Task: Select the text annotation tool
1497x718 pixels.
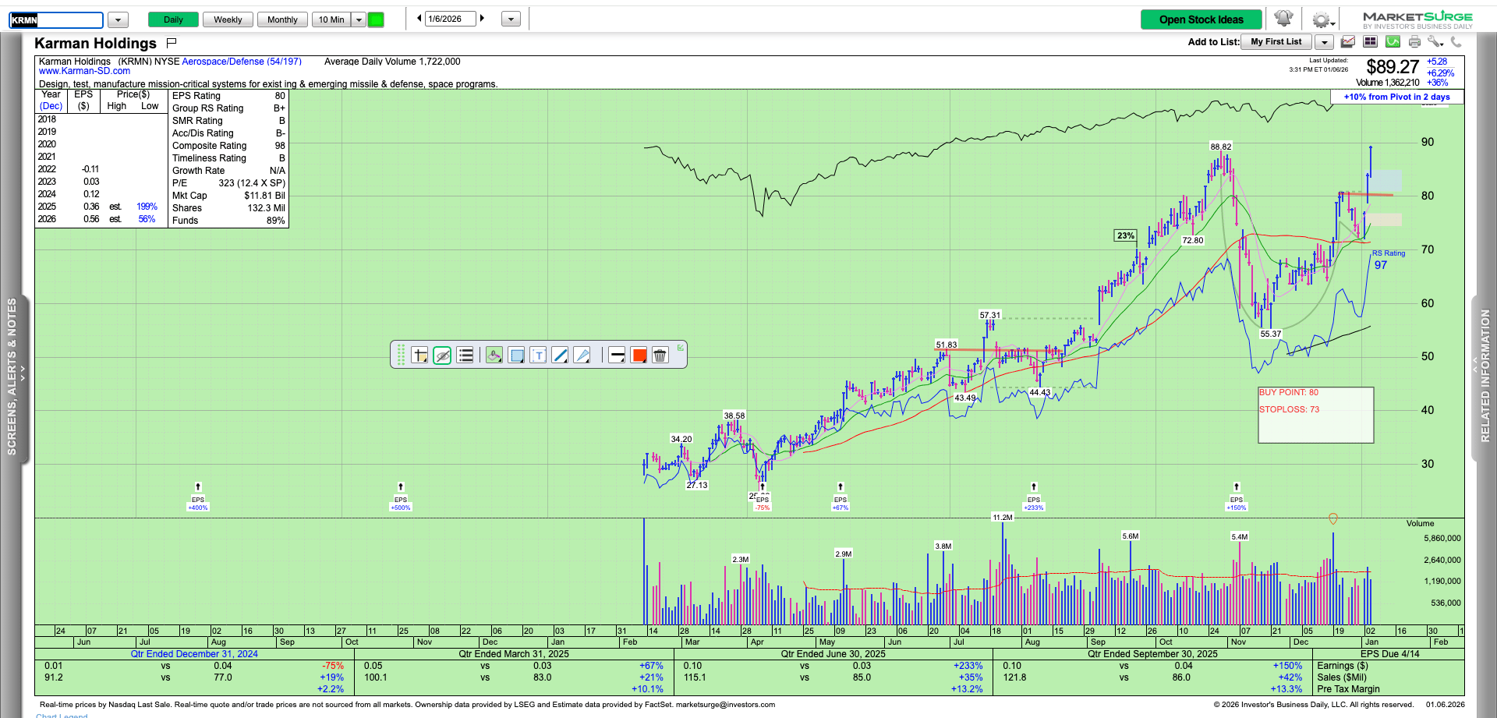Action: coord(538,355)
